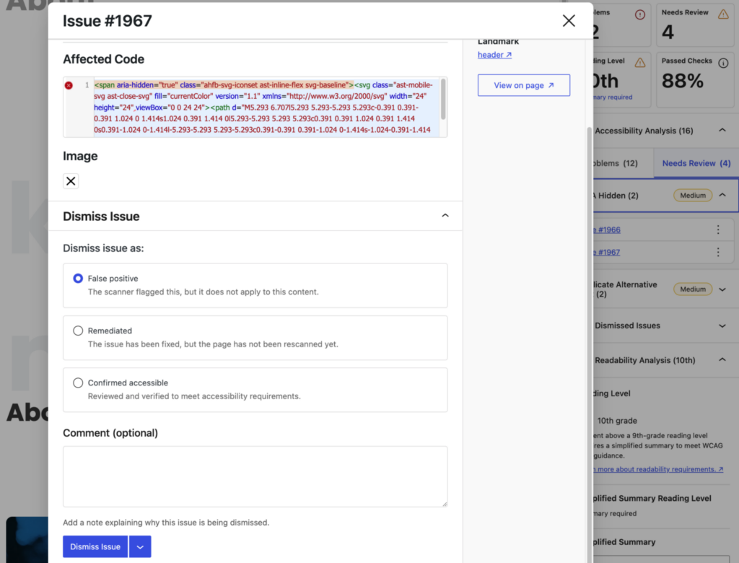Open the Needs Review (4) tab
This screenshot has height=563, width=739.
click(695, 163)
